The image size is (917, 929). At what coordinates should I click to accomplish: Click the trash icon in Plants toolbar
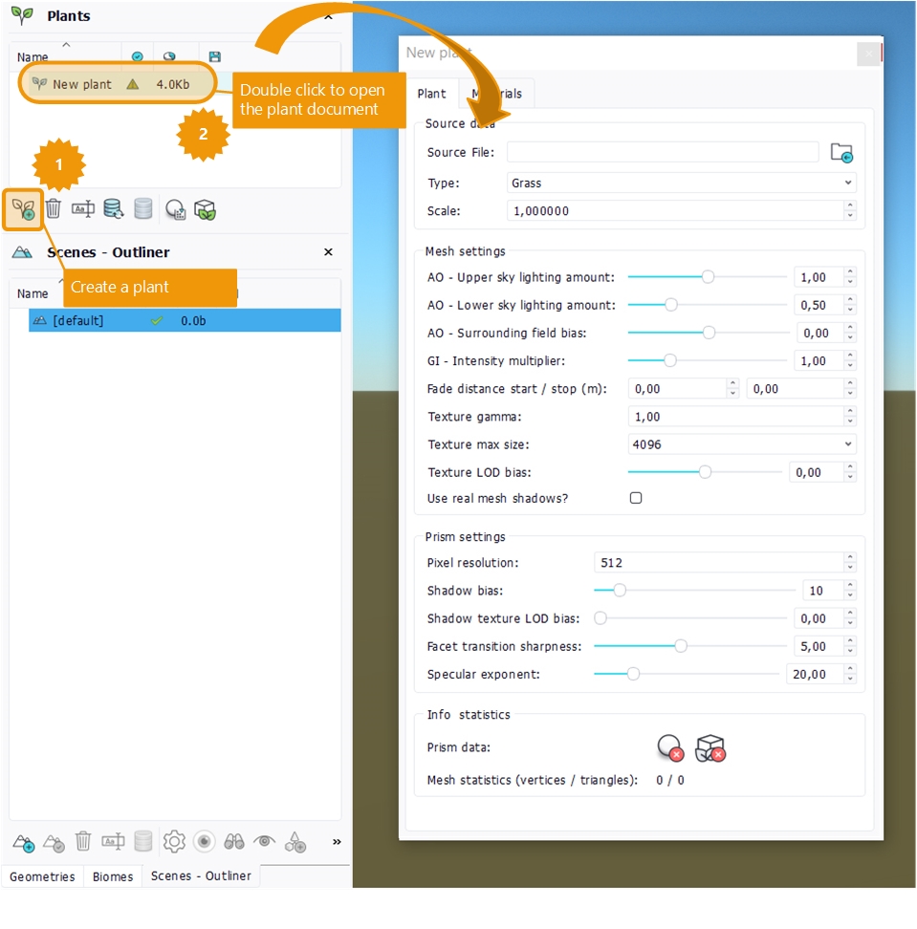click(x=54, y=209)
